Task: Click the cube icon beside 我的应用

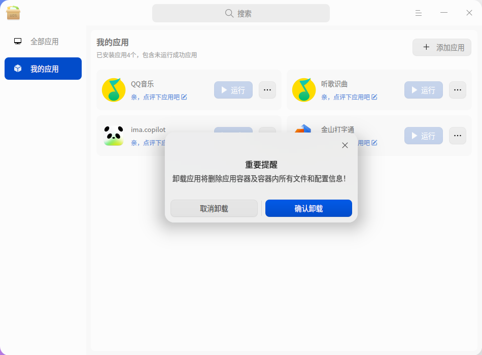Action: coord(18,68)
